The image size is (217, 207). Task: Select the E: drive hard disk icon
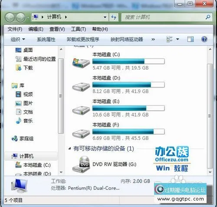click(81, 110)
